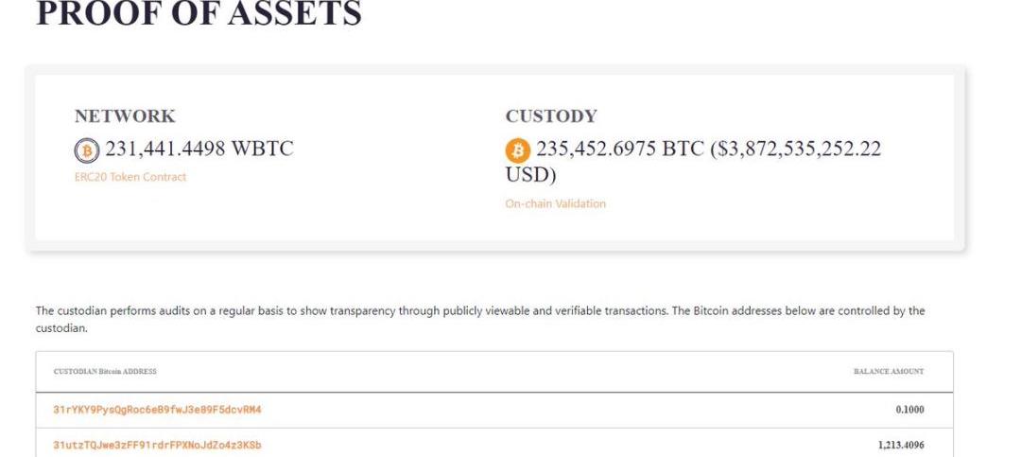The image size is (1021, 457).
Task: Select the 0.1000 balance cell
Action: click(x=909, y=410)
